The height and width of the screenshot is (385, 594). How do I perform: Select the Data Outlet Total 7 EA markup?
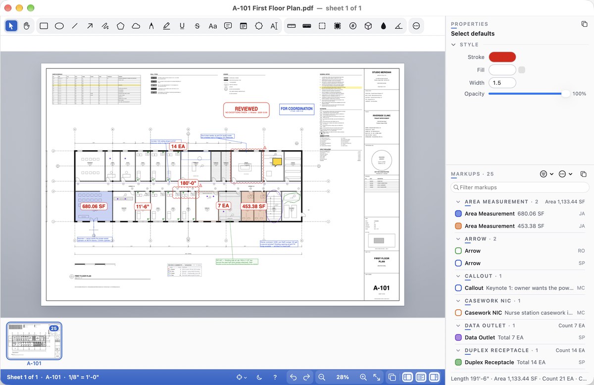point(520,337)
